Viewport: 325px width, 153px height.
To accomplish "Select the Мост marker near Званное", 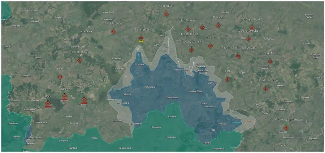I will 65,96.
